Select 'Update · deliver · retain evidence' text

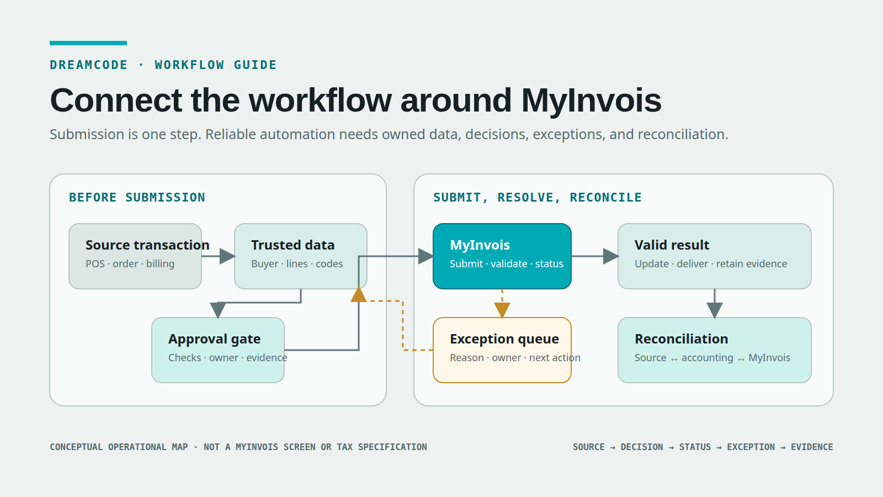[711, 264]
